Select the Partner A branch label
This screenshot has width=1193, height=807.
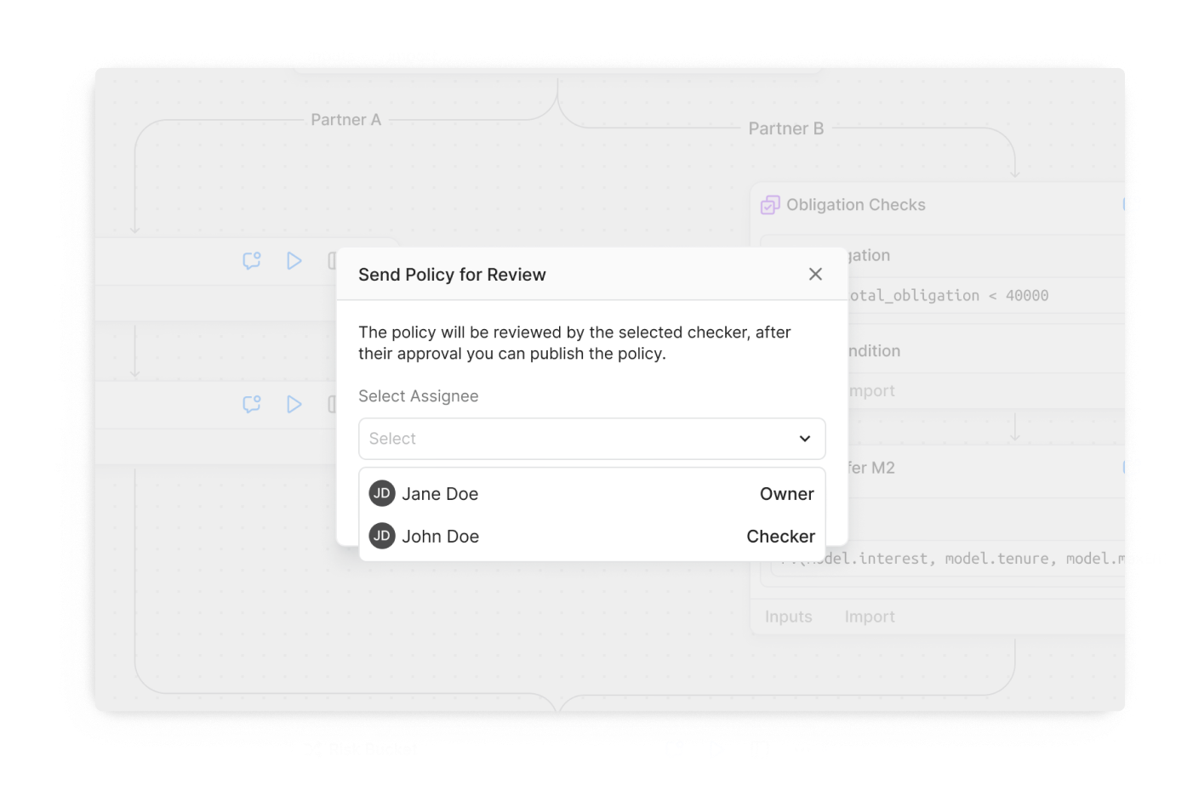click(345, 120)
